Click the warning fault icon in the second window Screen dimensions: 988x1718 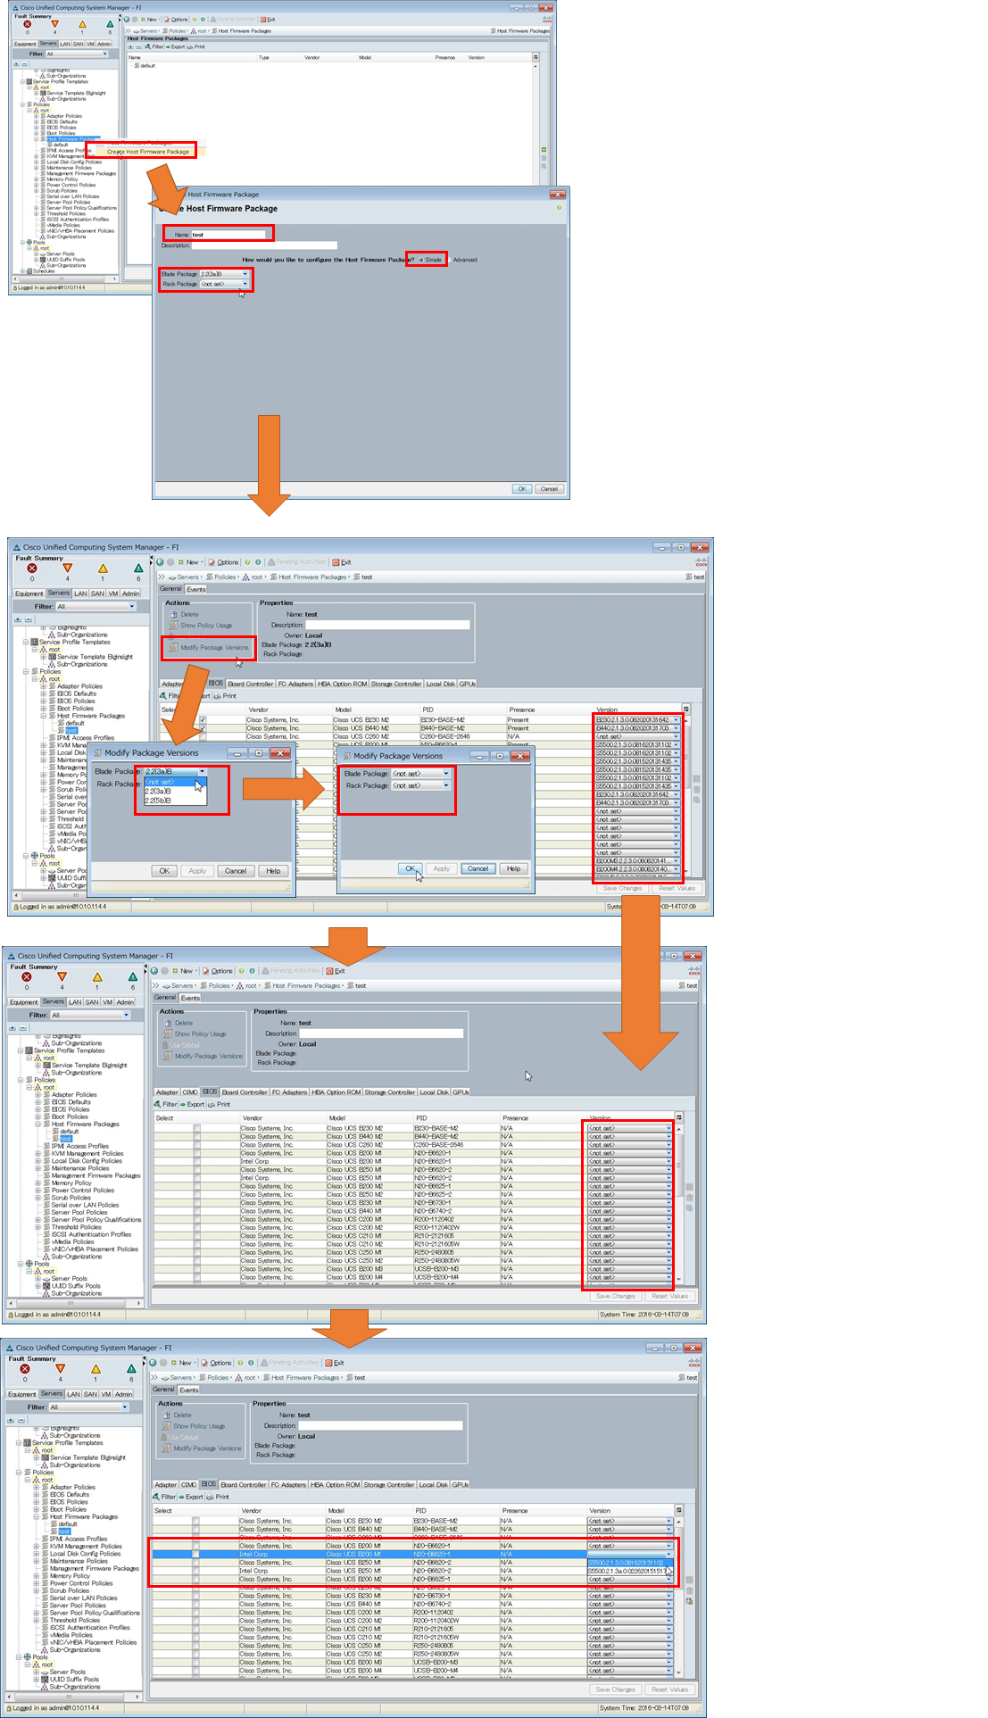point(137,569)
